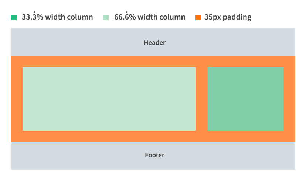Click the dark green 33.3% legend swatch
306x181 pixels.
(14, 17)
